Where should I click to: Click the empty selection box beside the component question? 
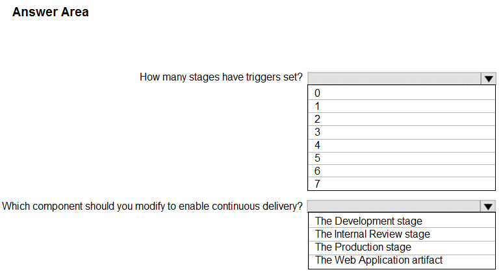point(394,206)
